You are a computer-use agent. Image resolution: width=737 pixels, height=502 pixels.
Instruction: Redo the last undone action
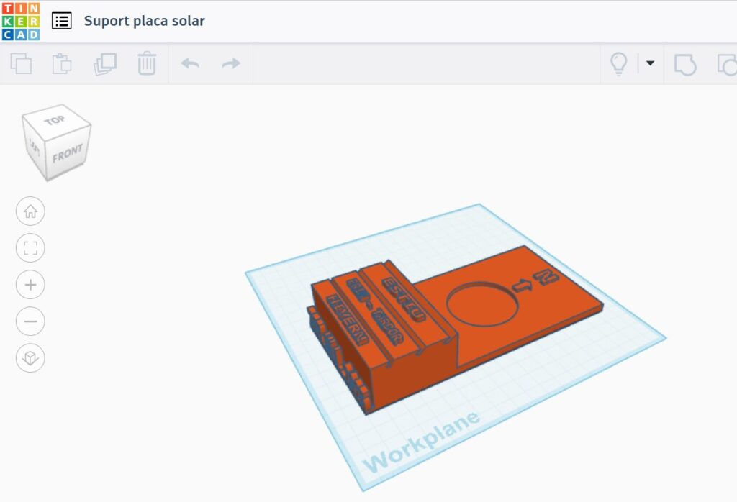coord(231,64)
